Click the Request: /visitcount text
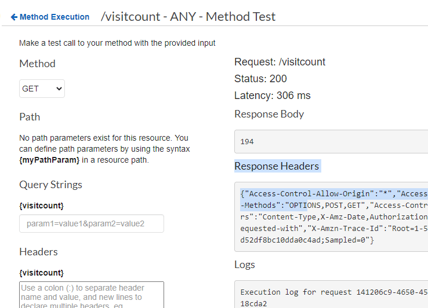This screenshot has height=308, width=428. (x=280, y=62)
